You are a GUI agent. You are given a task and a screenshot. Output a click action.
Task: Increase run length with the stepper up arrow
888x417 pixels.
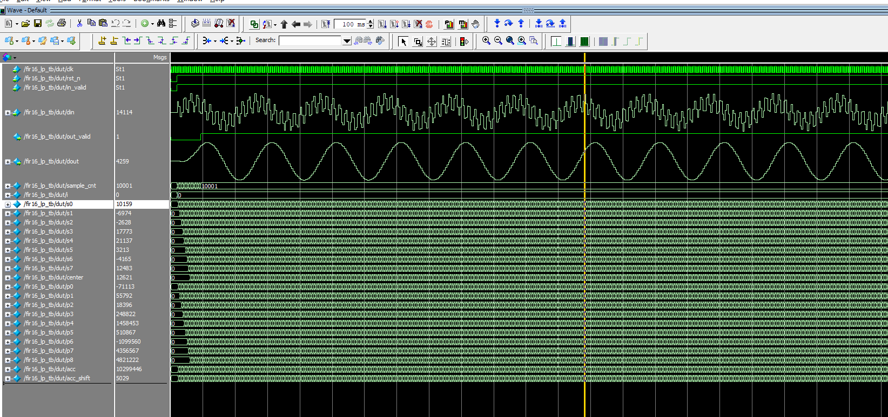tap(371, 22)
